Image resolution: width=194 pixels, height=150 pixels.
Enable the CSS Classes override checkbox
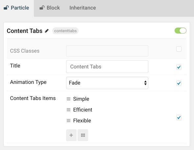tap(179, 49)
